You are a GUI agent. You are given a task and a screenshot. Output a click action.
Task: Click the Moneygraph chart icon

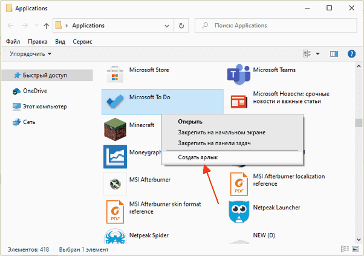[115, 157]
